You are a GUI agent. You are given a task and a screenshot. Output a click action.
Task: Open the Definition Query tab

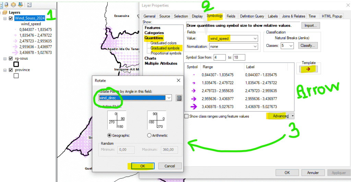click(252, 16)
